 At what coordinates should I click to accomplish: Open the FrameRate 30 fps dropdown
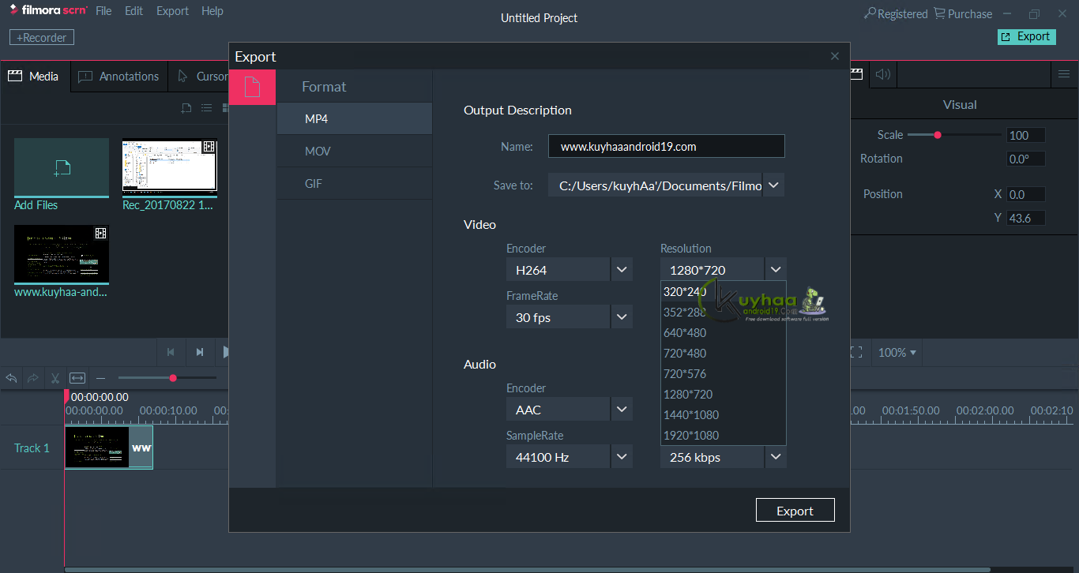point(622,317)
